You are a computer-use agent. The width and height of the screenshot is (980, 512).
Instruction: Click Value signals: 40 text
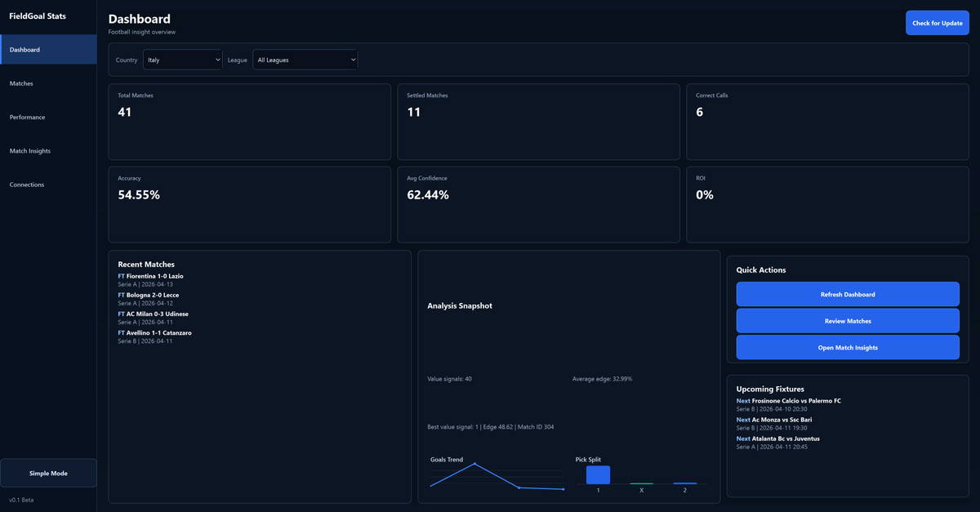449,379
